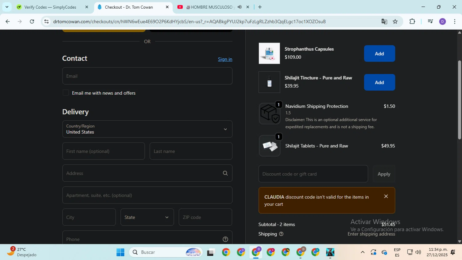Click the translate page icon

(x=384, y=21)
